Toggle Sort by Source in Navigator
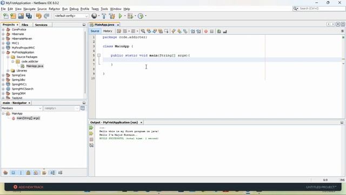Viewport: 346px width, 195px height. [60, 173]
